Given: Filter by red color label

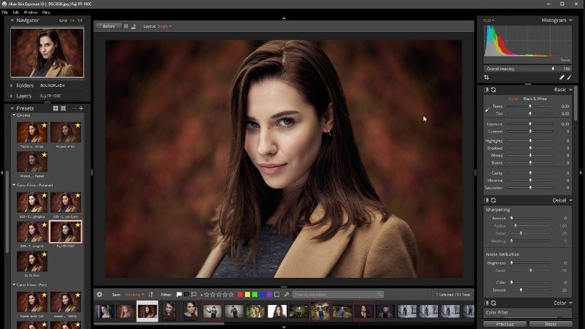Looking at the screenshot, I should coord(240,295).
